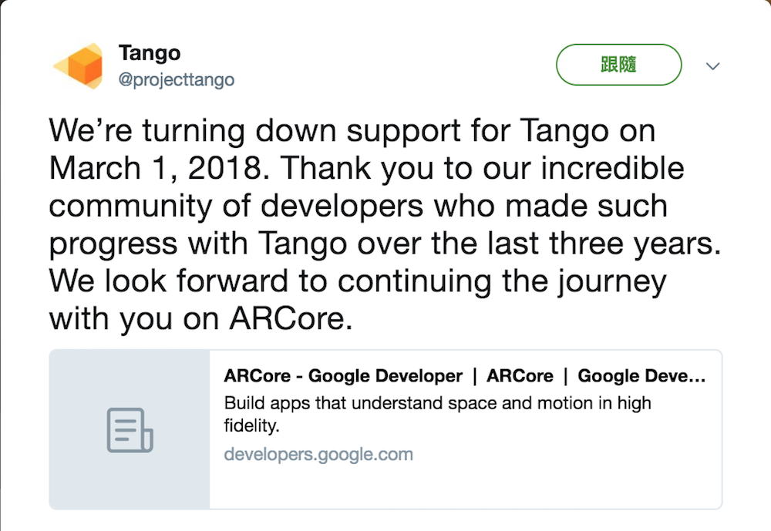Open the developers.google.com domain link
The width and height of the screenshot is (771, 531).
318,454
